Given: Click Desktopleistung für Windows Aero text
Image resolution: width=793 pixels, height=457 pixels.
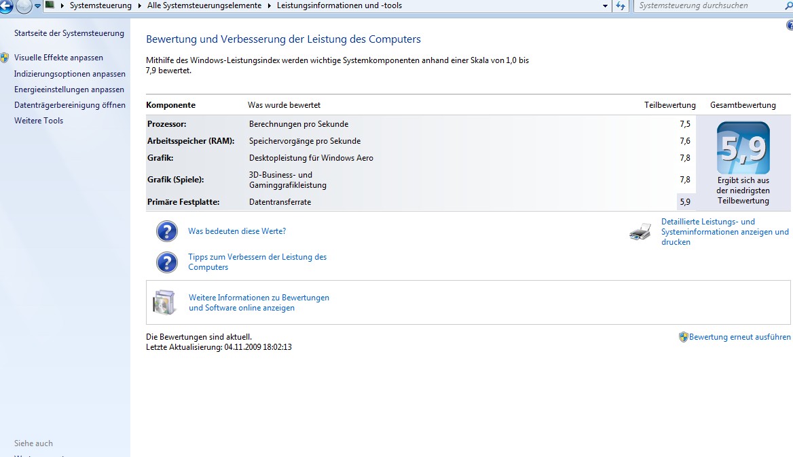Looking at the screenshot, I should tap(311, 158).
